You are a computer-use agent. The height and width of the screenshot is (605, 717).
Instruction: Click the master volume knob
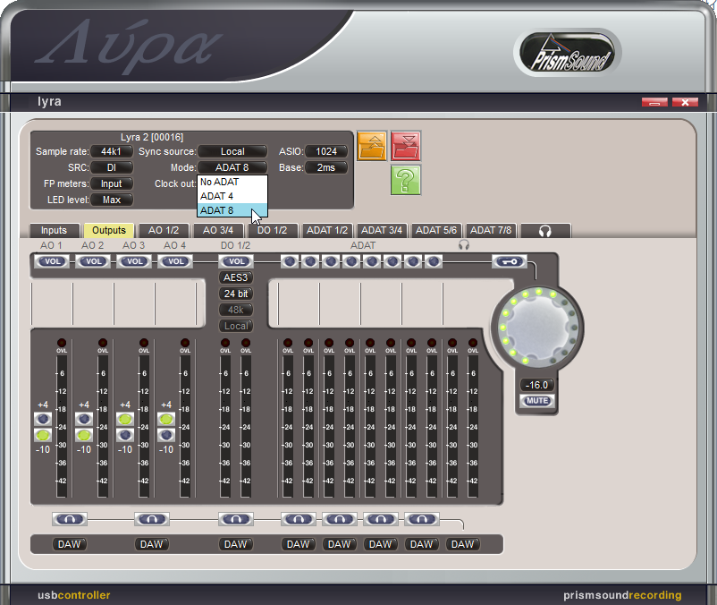click(x=537, y=328)
